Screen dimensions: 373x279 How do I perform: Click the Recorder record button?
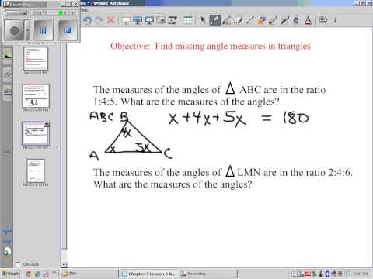14,30
